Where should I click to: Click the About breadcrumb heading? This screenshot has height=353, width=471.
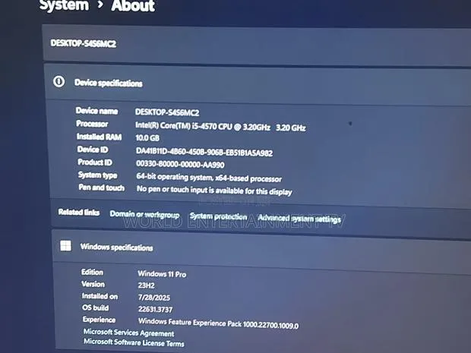pos(133,6)
